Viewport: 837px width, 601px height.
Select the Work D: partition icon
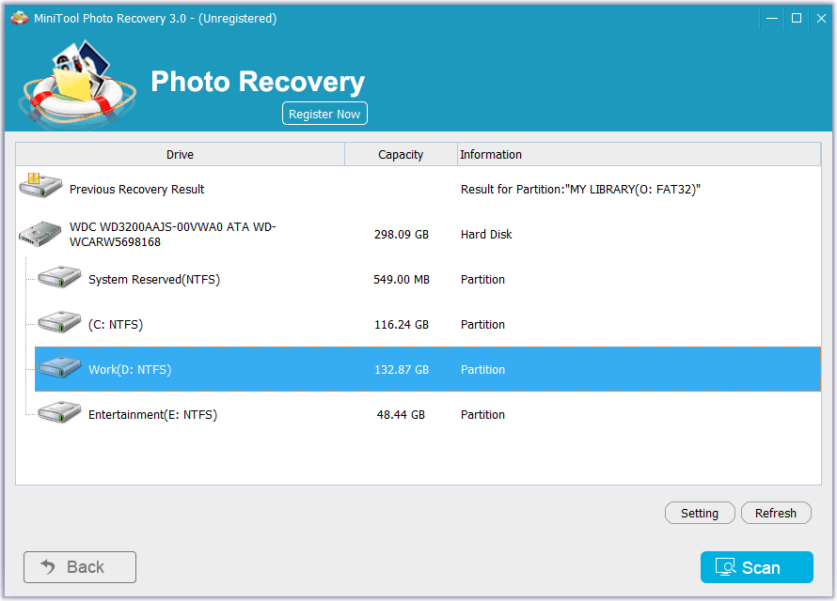(59, 367)
